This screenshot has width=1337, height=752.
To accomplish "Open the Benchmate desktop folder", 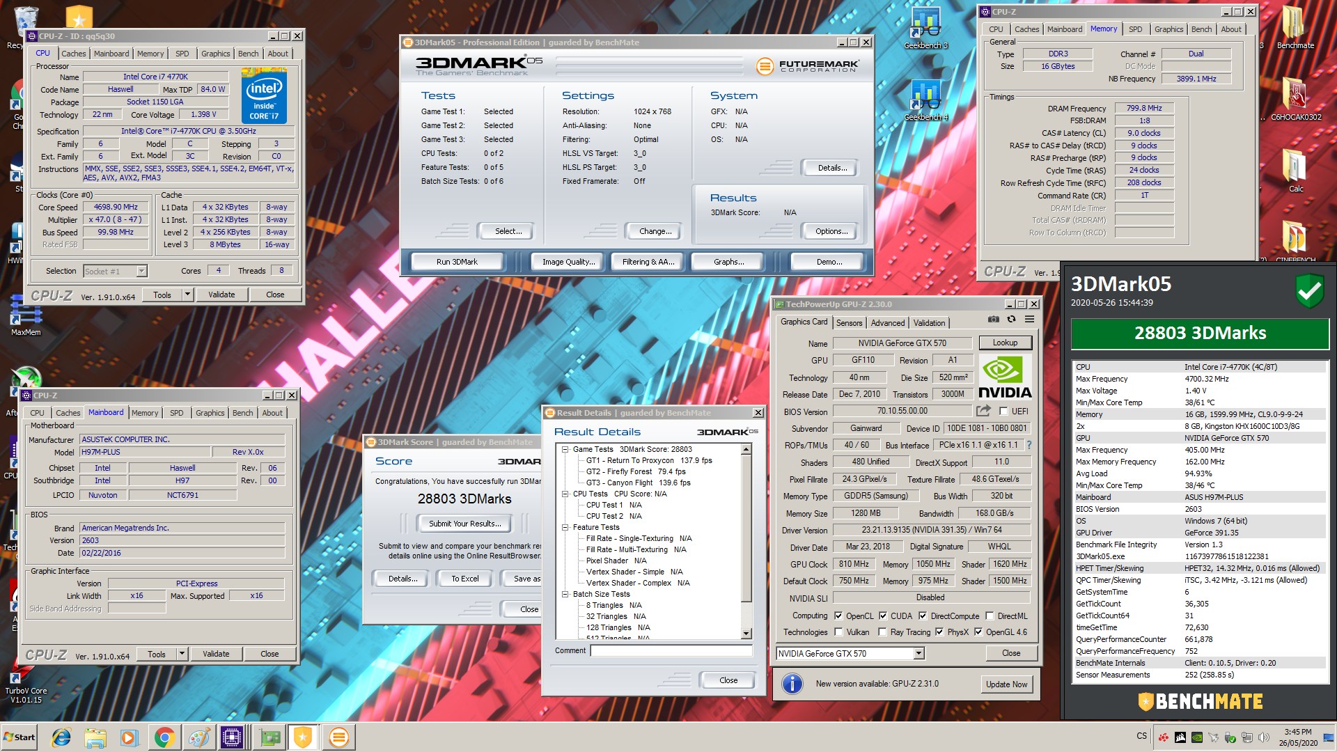I will pyautogui.click(x=1295, y=28).
